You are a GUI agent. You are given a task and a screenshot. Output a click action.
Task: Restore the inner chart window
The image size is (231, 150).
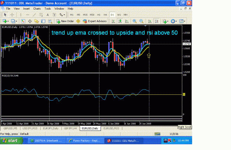click(x=186, y=9)
